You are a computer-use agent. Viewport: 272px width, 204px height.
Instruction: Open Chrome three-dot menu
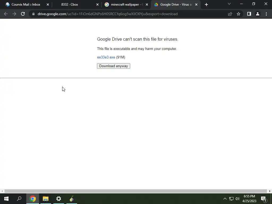266,14
